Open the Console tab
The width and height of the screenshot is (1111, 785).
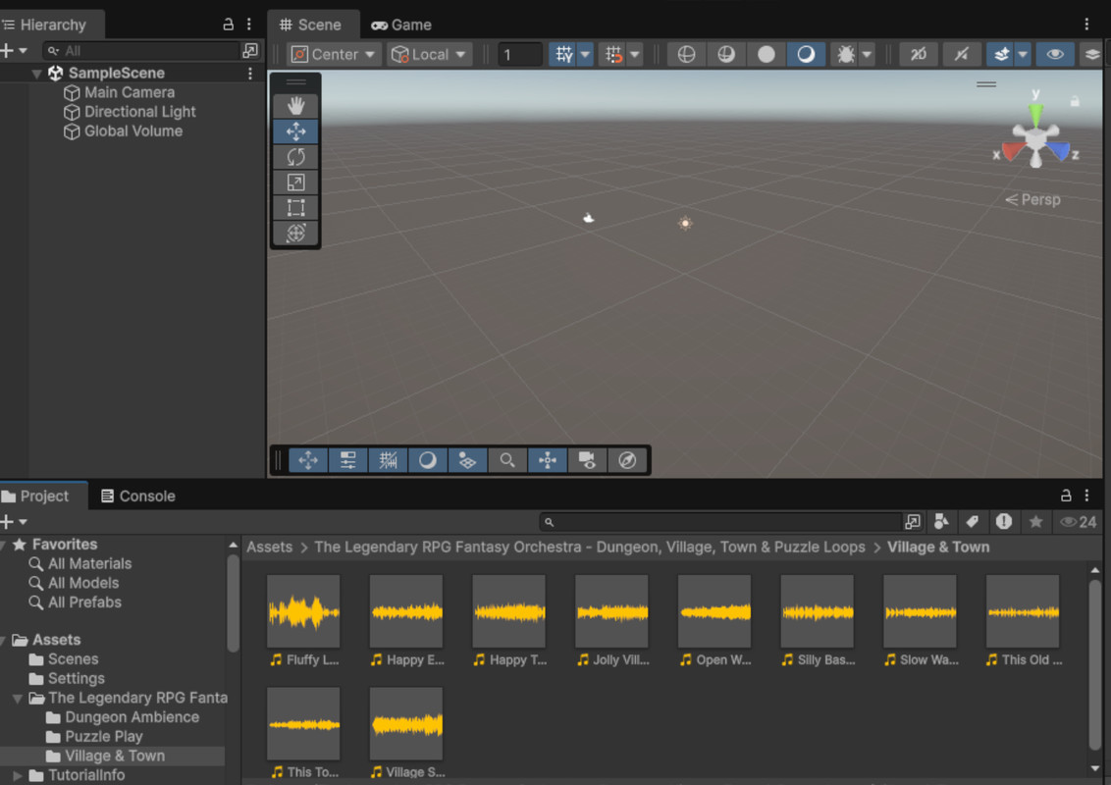137,497
